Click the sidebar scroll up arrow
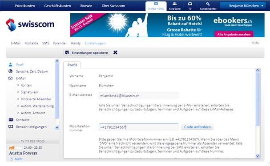The height and width of the screenshot is (166, 270). (x=57, y=61)
